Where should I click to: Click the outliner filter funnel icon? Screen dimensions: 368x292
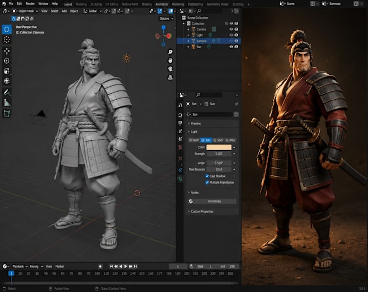tap(236, 11)
